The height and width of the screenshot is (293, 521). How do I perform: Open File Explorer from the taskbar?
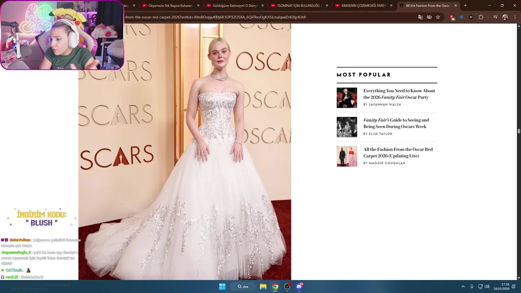click(263, 286)
